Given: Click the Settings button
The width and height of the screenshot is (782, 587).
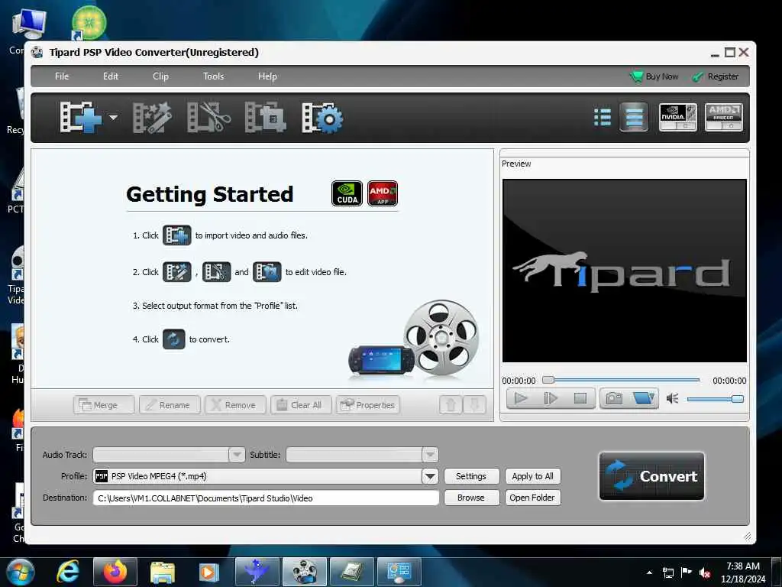Looking at the screenshot, I should pos(471,476).
